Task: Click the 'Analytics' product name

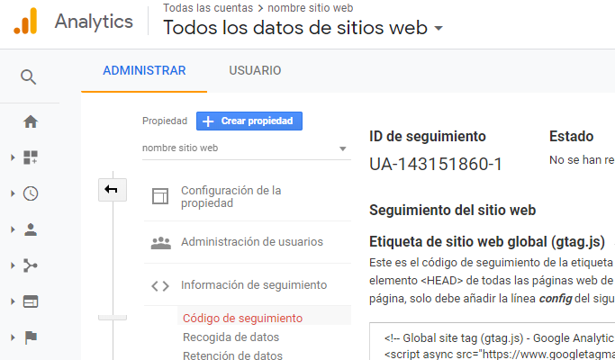Action: pos(94,22)
